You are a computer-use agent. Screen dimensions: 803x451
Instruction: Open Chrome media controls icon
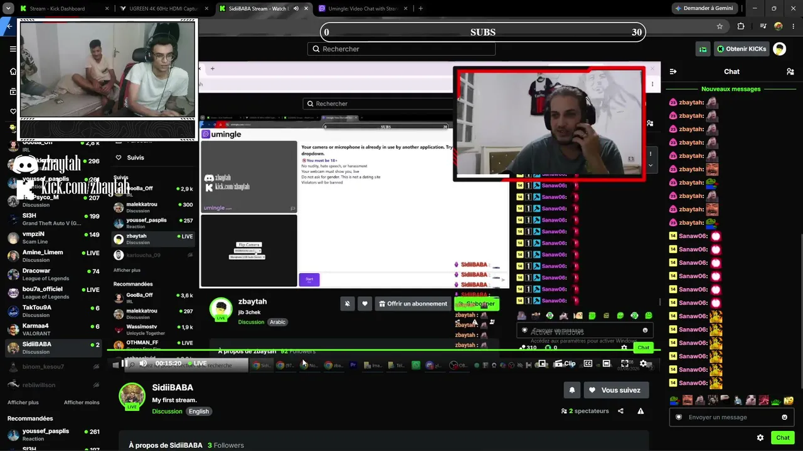(x=762, y=26)
